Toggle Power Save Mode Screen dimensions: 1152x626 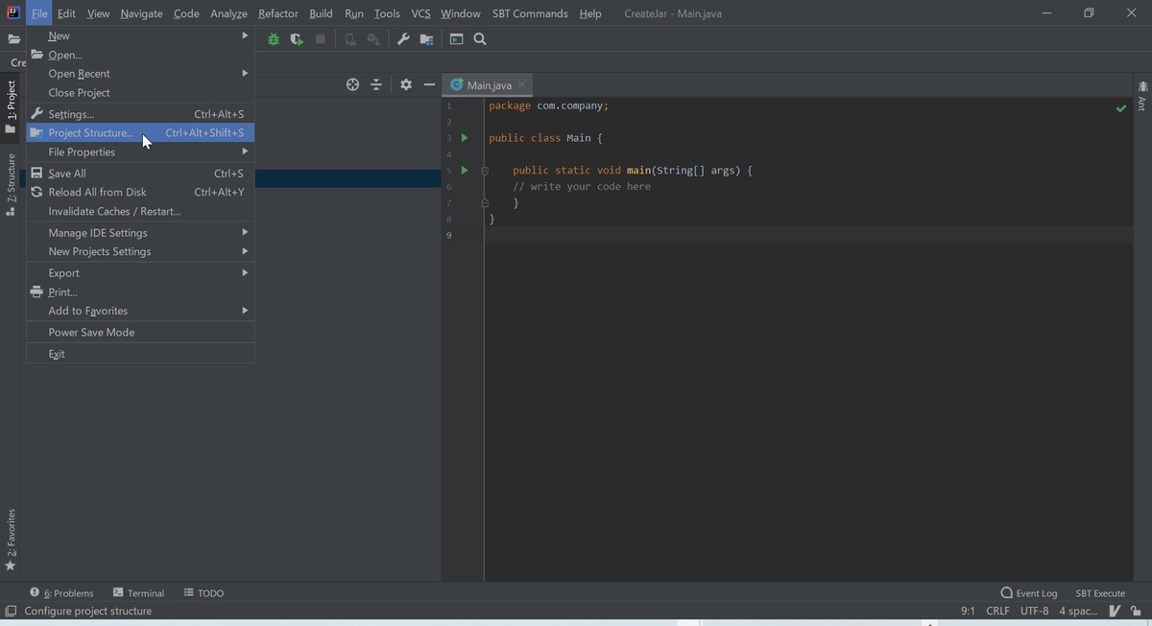[91, 332]
